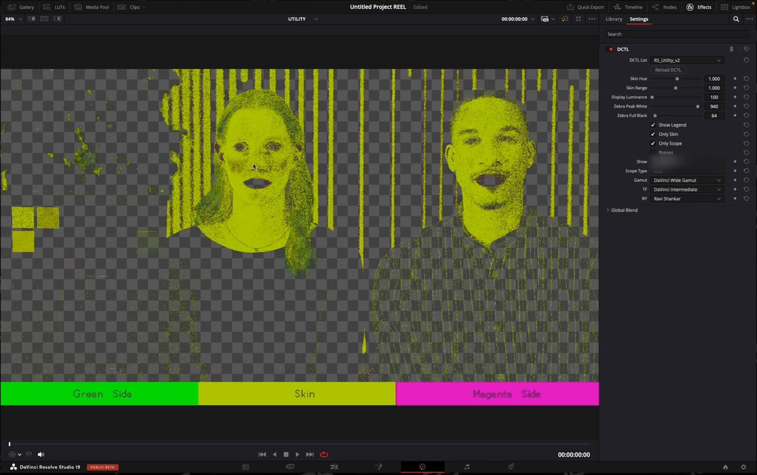Click the loop playback icon

click(x=324, y=454)
